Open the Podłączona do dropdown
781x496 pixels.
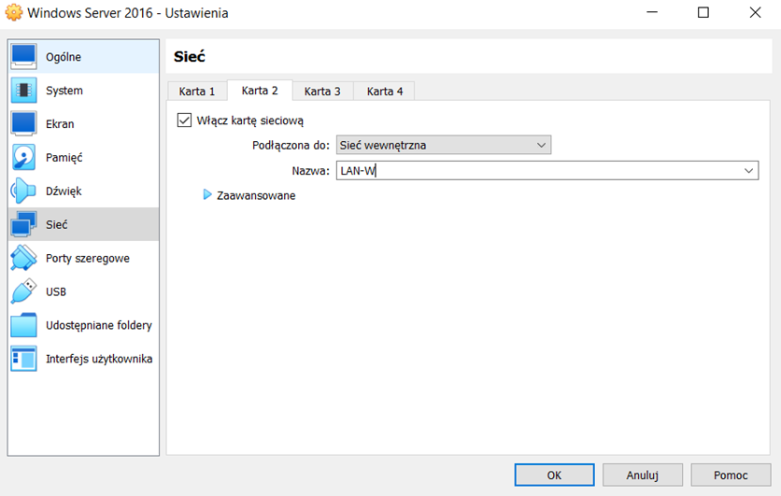pos(443,145)
